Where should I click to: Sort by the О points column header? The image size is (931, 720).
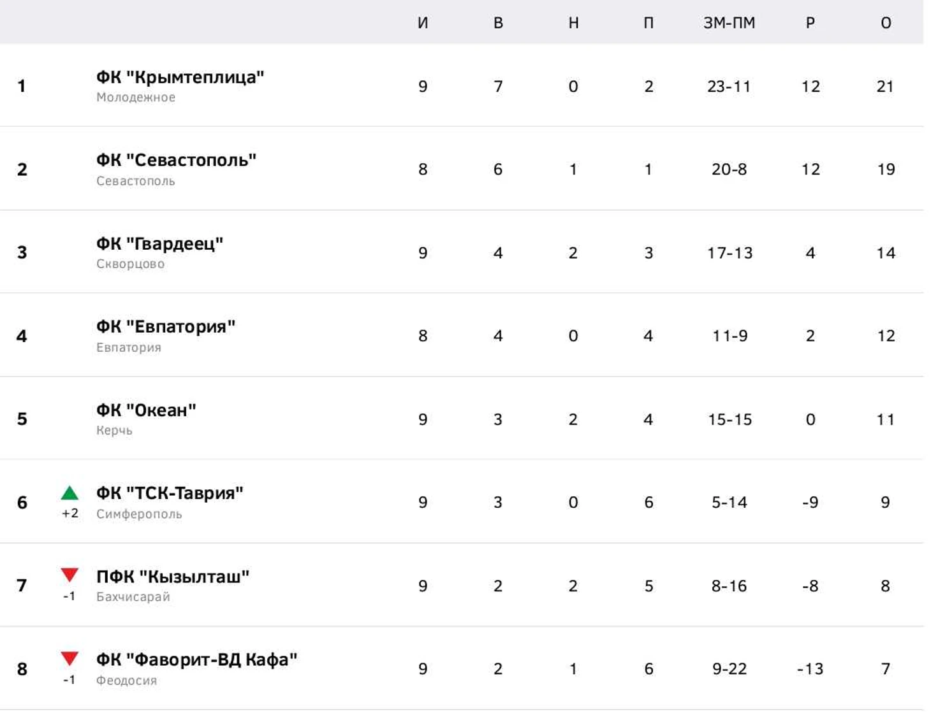pyautogui.click(x=886, y=23)
